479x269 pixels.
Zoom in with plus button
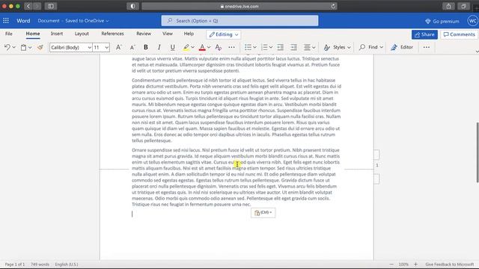(x=415, y=265)
